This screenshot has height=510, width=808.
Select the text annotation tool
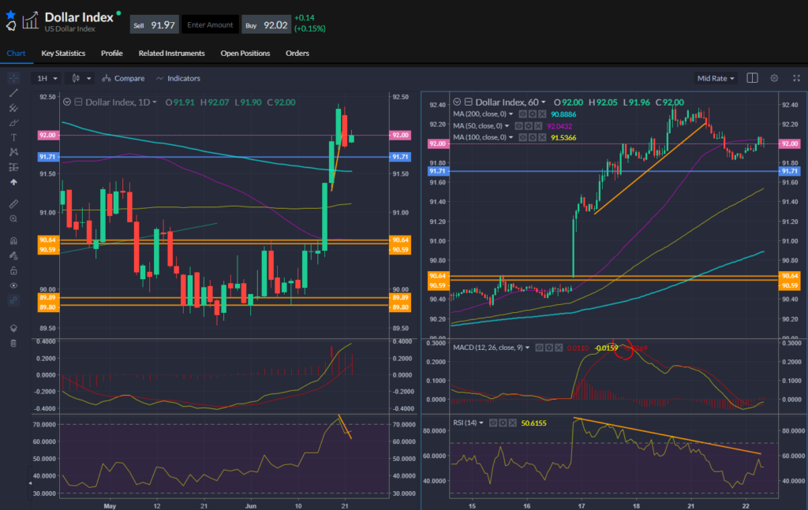coord(13,137)
